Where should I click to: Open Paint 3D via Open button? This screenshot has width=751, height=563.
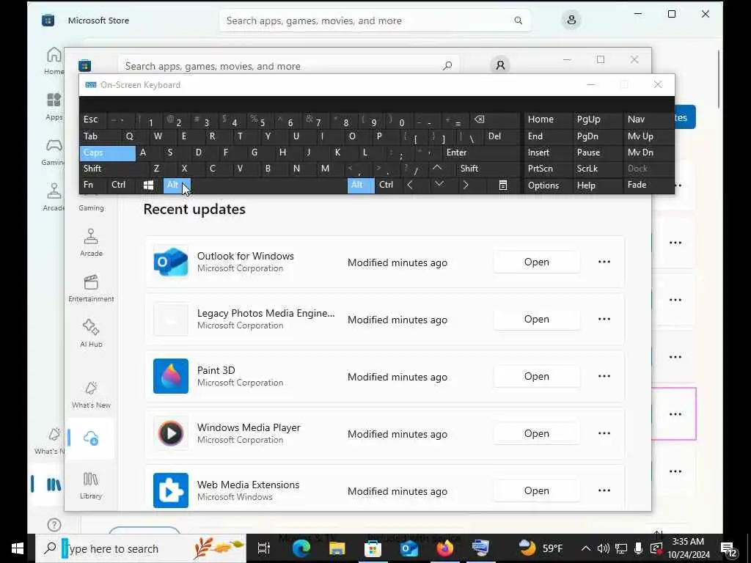pyautogui.click(x=536, y=376)
